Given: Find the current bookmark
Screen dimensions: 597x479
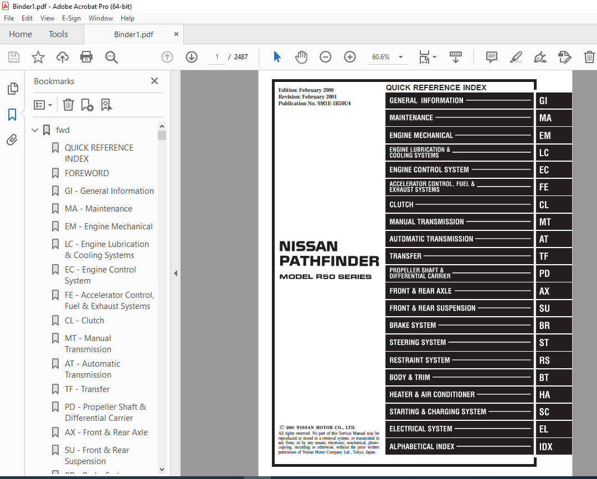Looking at the screenshot, I should (x=106, y=105).
